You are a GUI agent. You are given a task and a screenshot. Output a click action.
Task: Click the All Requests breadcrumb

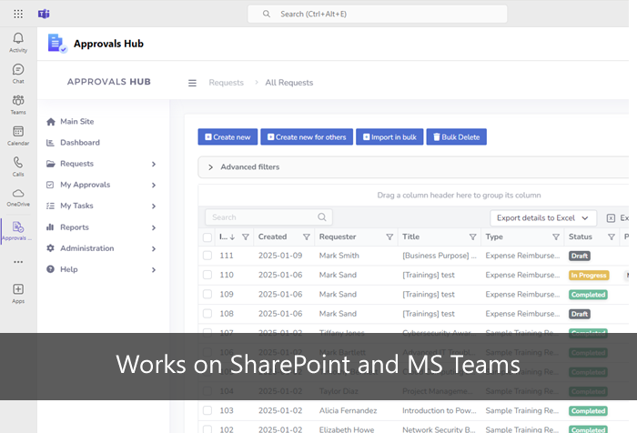(x=288, y=83)
